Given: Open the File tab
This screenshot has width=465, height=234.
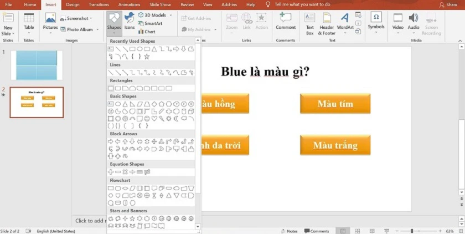Looking at the screenshot, I should (x=9, y=5).
